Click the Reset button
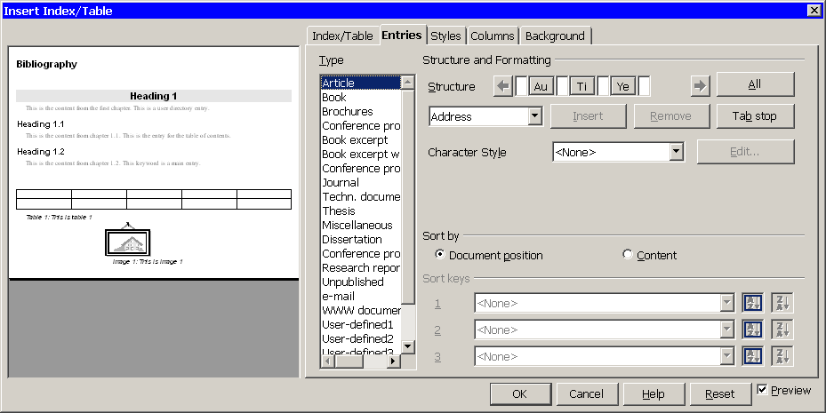 pos(720,394)
